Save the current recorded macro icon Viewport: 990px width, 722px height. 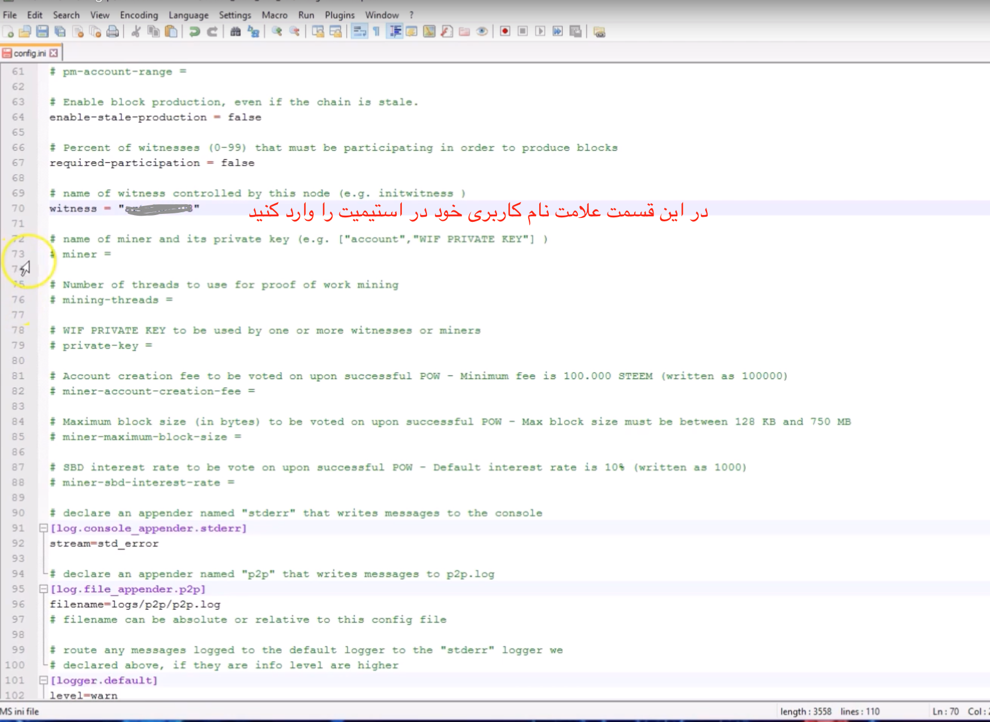click(x=576, y=31)
